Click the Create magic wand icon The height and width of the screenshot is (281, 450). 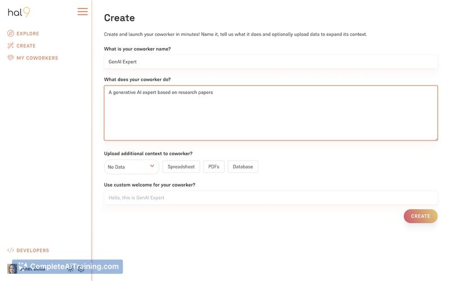click(x=11, y=46)
